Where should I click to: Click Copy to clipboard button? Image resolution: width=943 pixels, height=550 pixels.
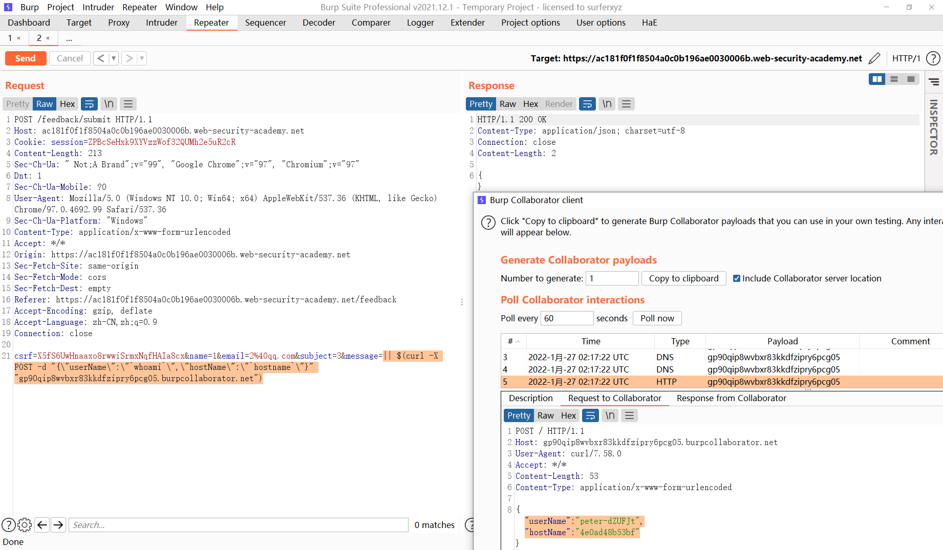pyautogui.click(x=683, y=278)
